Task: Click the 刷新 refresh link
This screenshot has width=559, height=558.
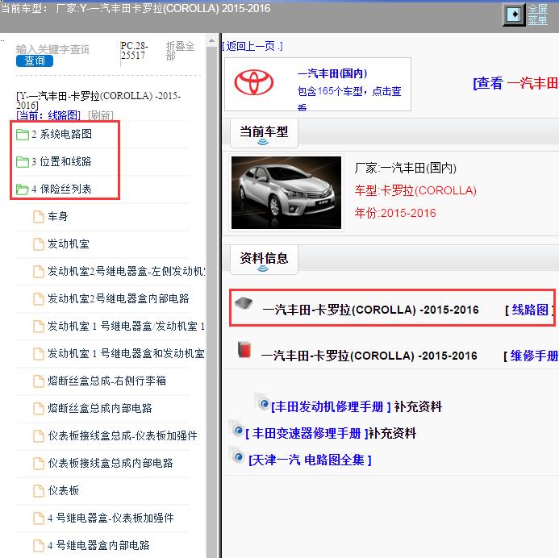Action: 101,115
